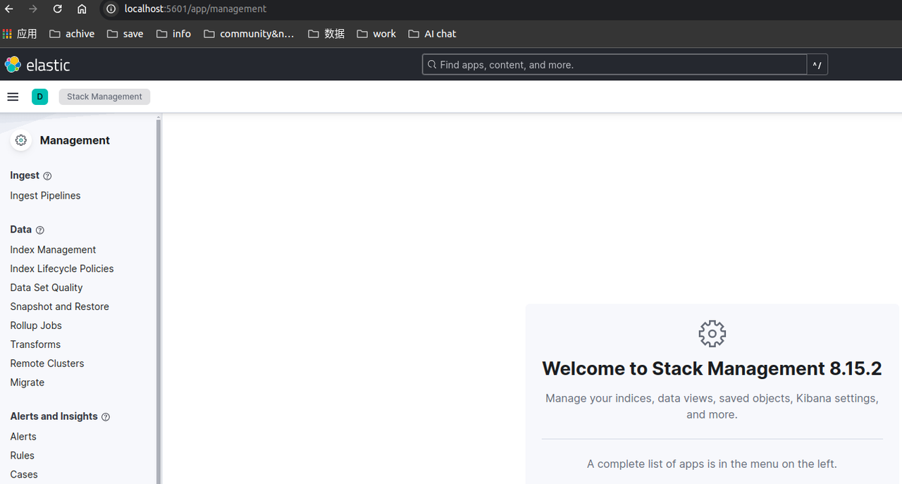This screenshot has width=902, height=484.
Task: Expand the 'AI chat' bookmarks folder
Action: click(432, 34)
